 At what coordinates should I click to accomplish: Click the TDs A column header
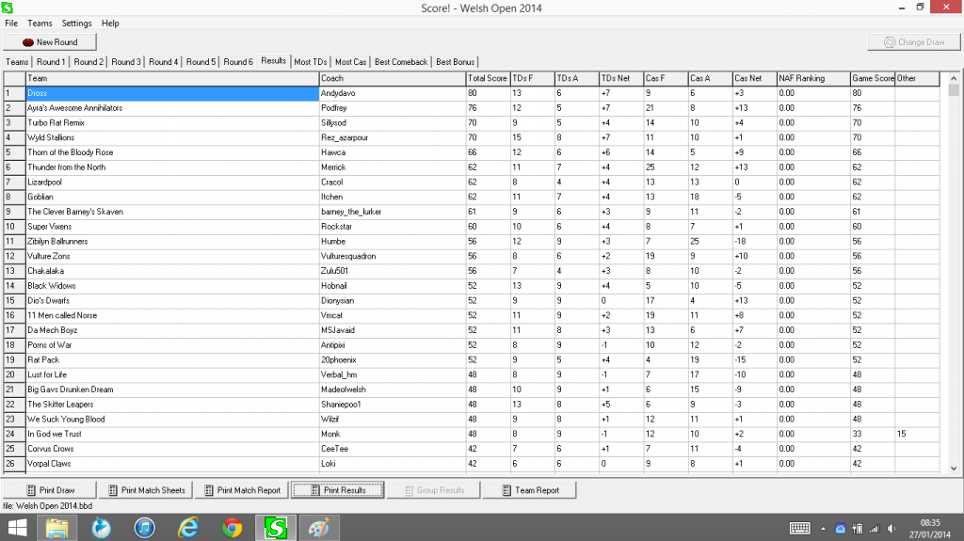pos(577,79)
